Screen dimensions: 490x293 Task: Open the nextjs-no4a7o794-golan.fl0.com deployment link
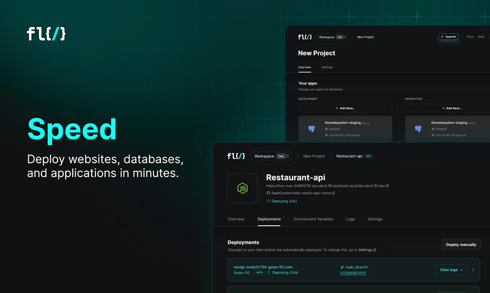[263, 267]
